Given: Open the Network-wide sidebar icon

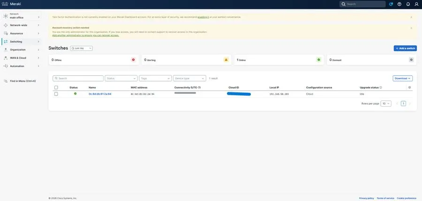Looking at the screenshot, I should pyautogui.click(x=6, y=25).
